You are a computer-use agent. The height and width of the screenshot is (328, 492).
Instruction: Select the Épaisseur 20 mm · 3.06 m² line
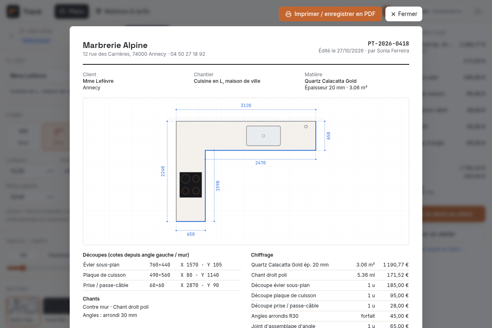coord(336,88)
